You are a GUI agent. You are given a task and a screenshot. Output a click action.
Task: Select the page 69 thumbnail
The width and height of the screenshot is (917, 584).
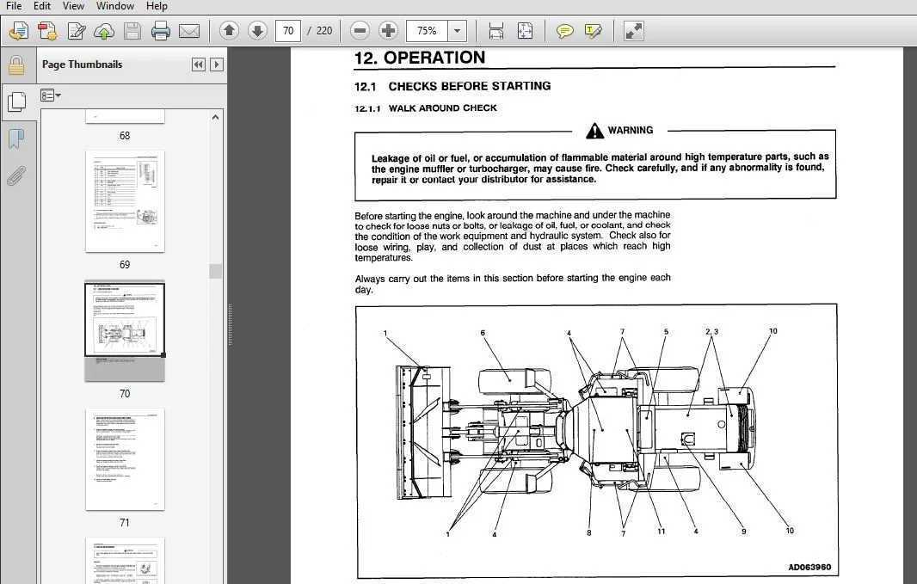tap(125, 201)
